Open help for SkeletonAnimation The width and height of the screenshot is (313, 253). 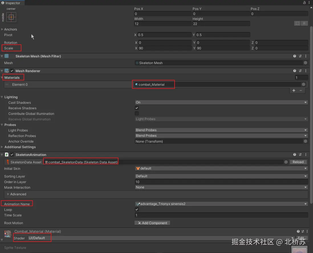(x=295, y=155)
